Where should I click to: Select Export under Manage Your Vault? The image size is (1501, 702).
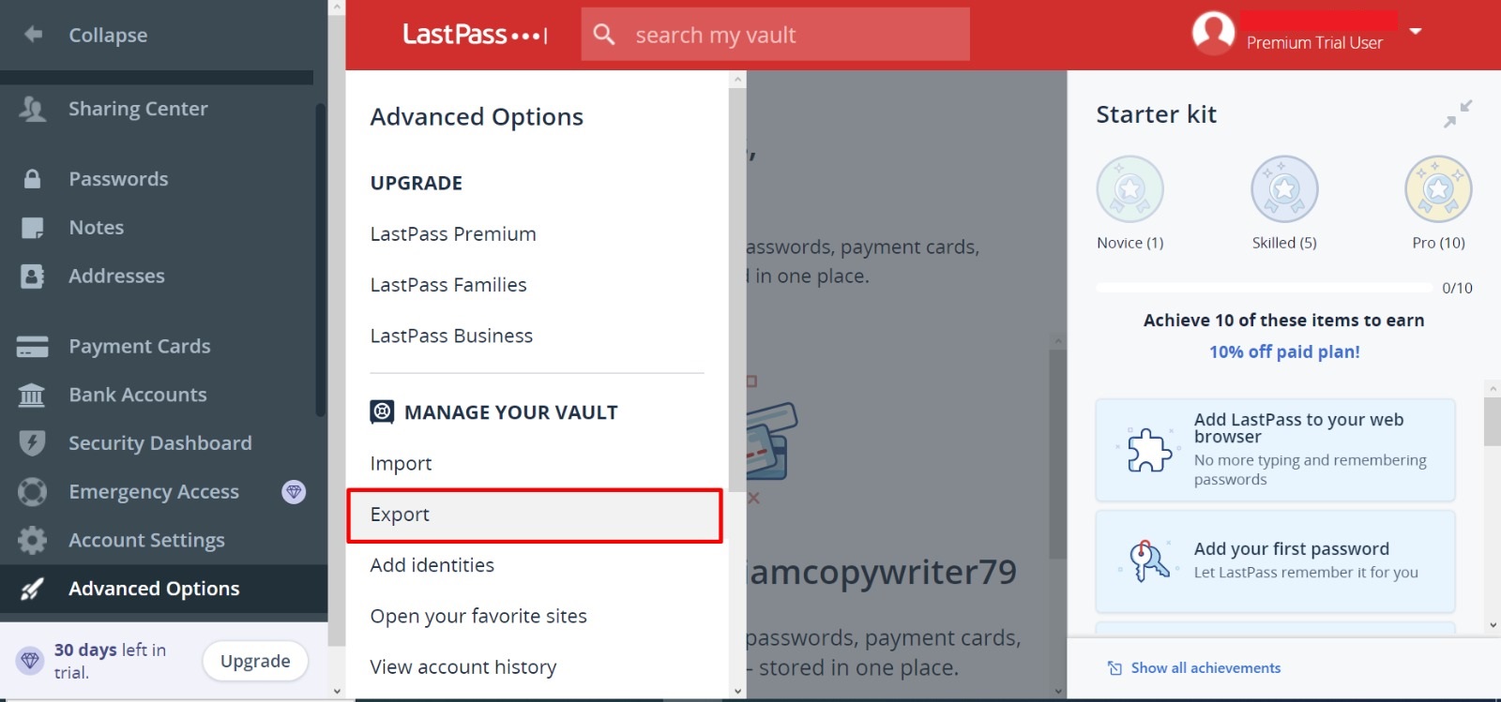(534, 515)
